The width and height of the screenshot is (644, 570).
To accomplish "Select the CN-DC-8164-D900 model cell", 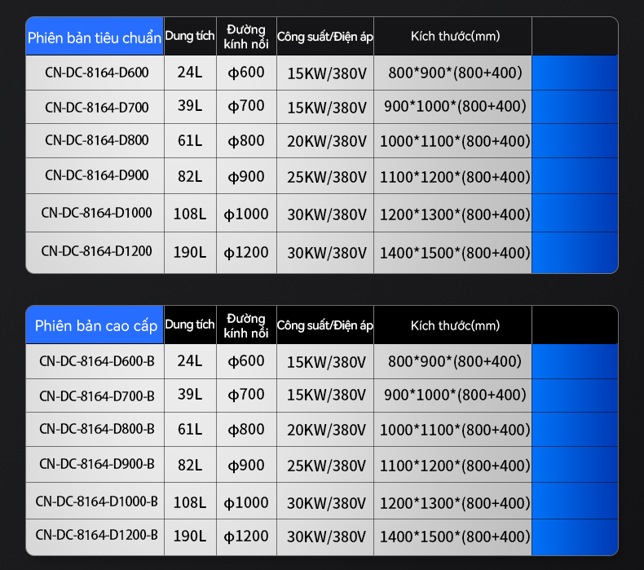I will 96,175.
